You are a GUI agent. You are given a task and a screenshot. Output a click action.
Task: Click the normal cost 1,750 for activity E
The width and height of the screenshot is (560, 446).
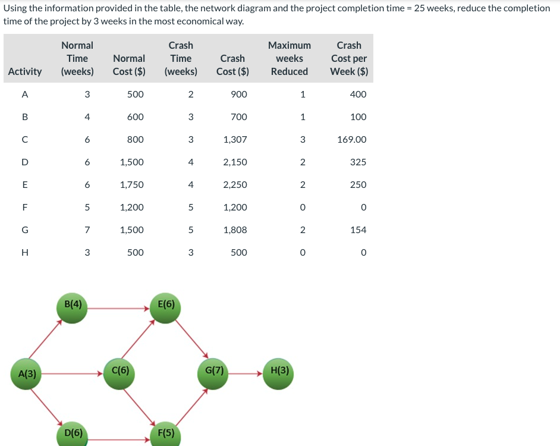tap(130, 184)
